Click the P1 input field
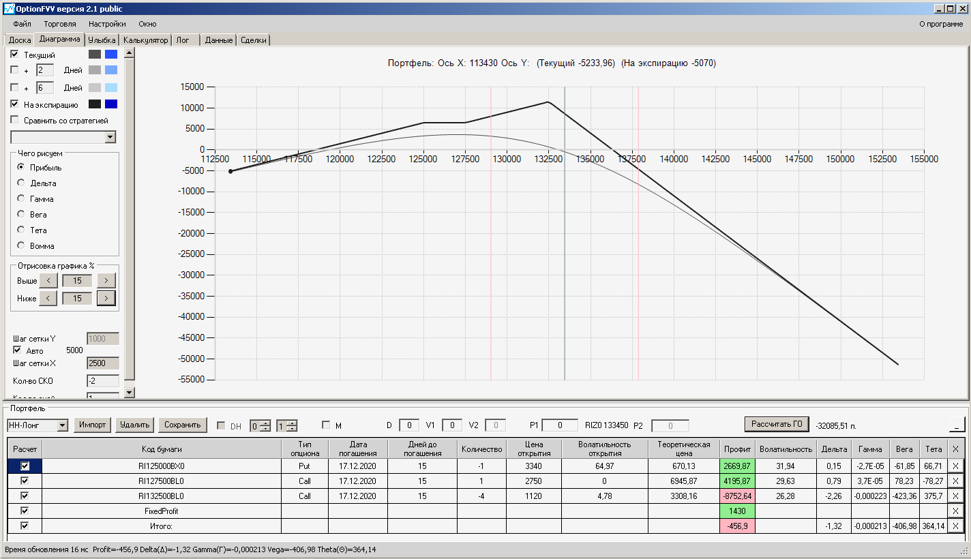The width and height of the screenshot is (971, 559). click(x=560, y=425)
